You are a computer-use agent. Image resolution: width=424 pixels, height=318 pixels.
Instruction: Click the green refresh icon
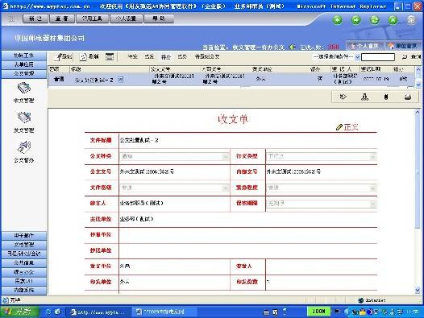pos(375,19)
